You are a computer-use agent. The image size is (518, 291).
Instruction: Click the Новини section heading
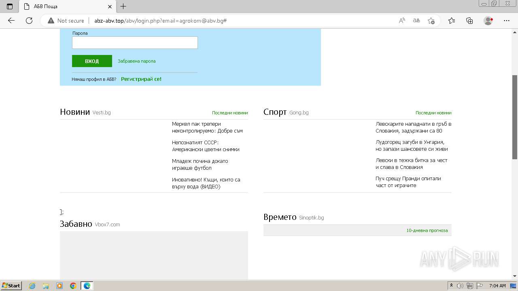tap(75, 112)
